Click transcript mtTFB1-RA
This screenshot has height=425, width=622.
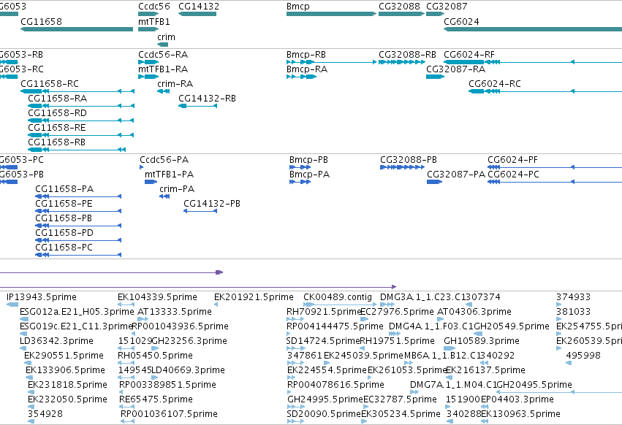148,77
